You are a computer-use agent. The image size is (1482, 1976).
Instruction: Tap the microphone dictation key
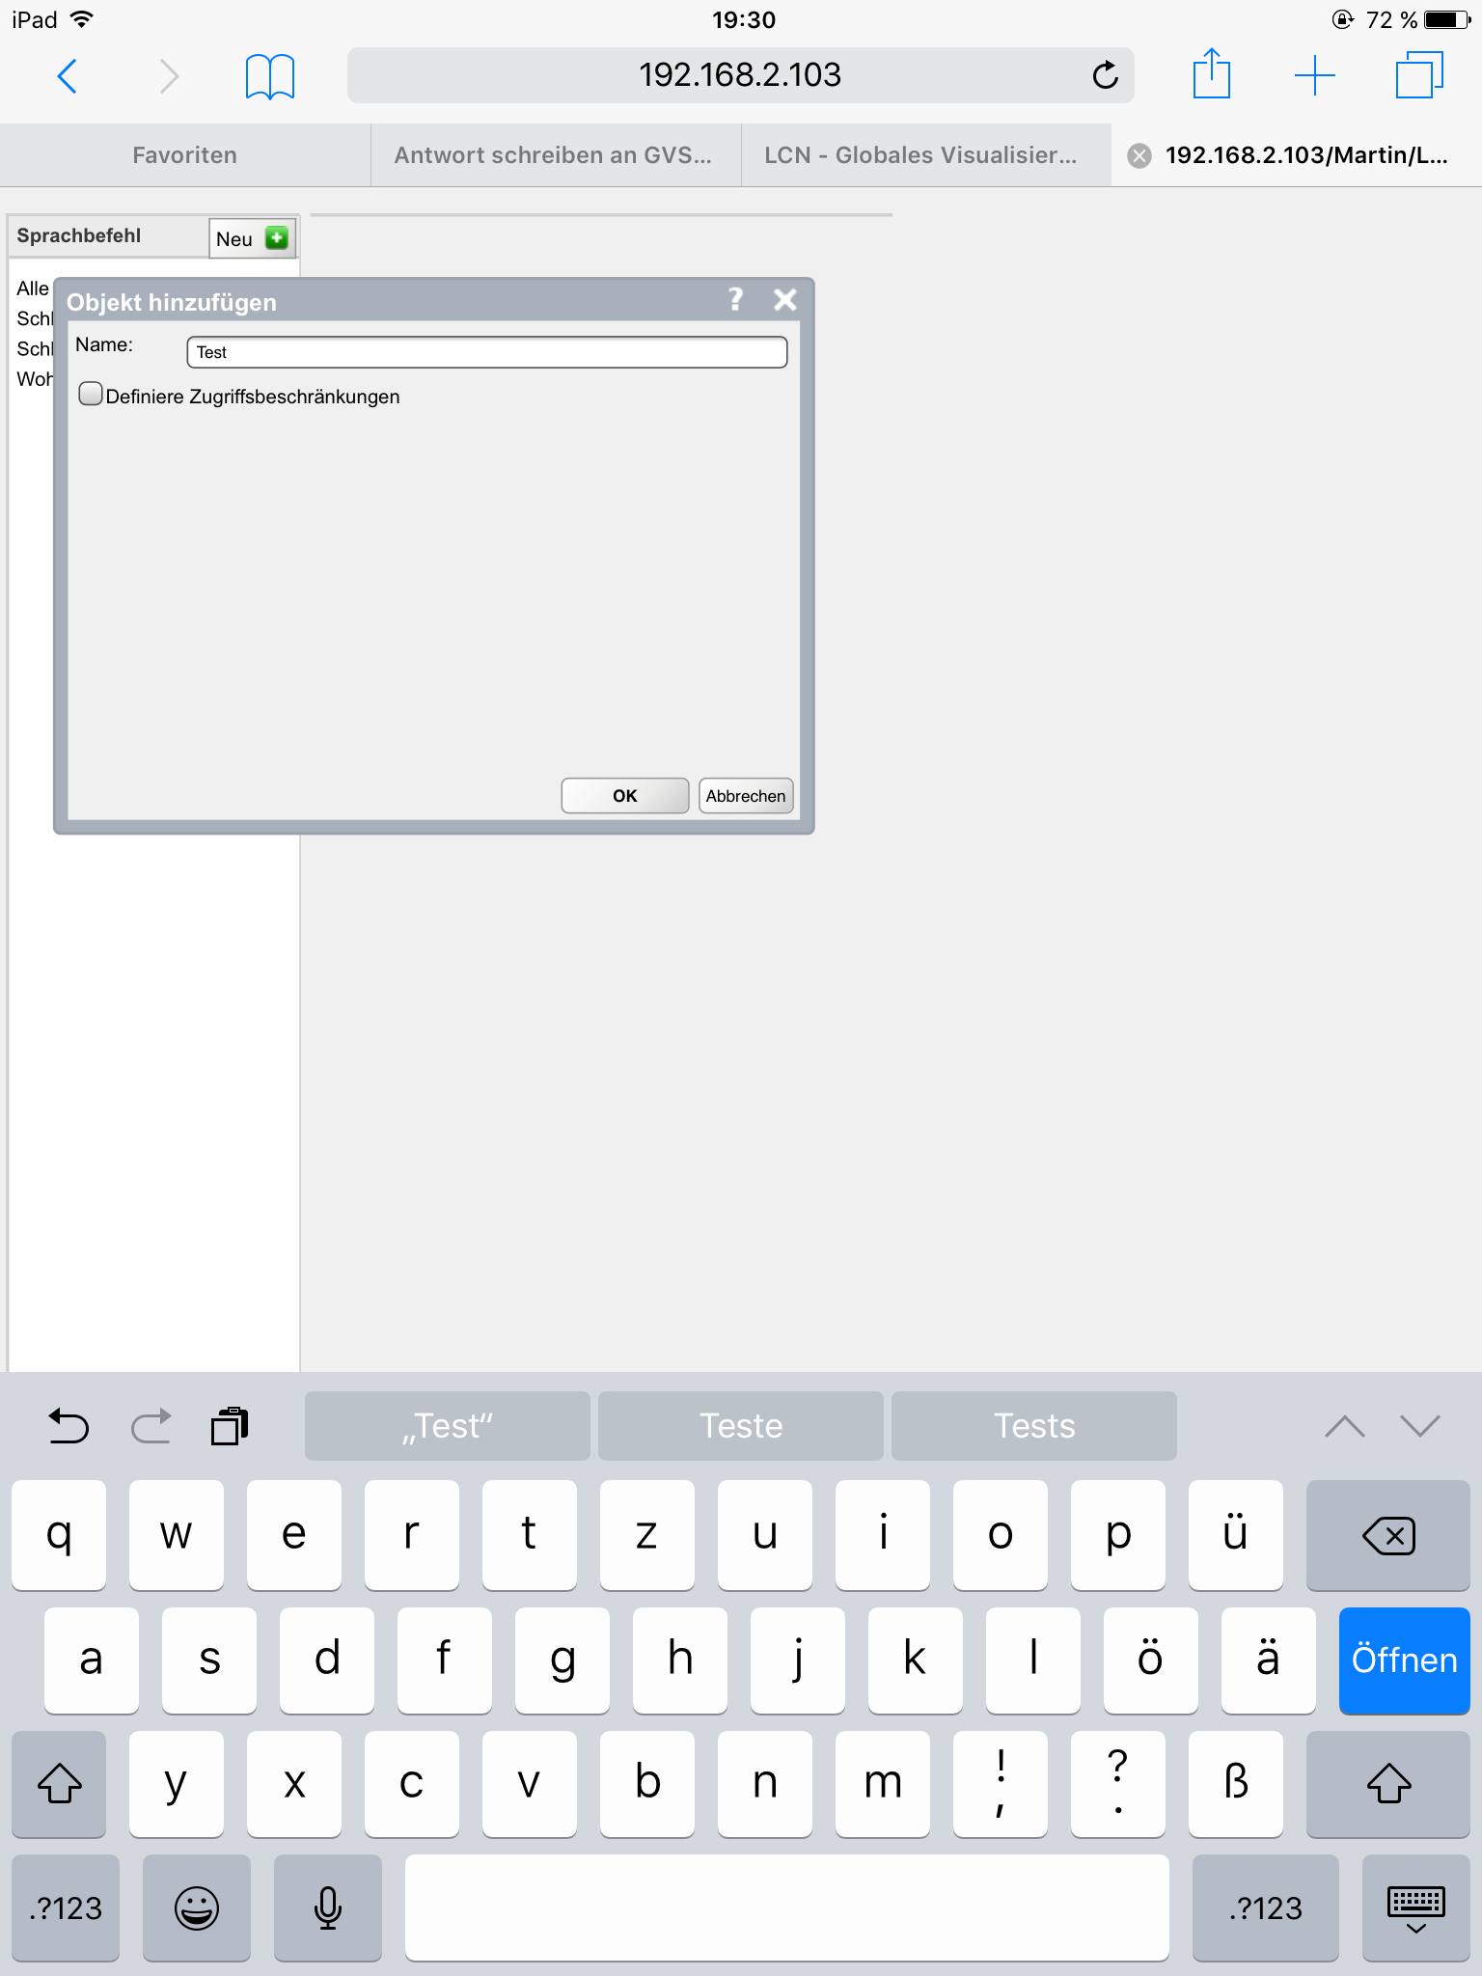pos(328,1907)
